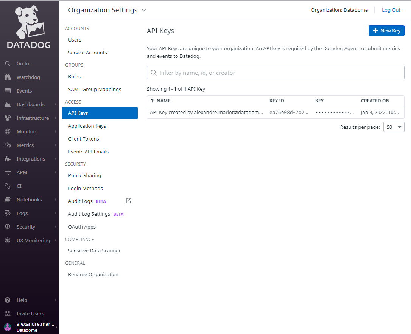Select the Infrastructure icon

(8, 118)
